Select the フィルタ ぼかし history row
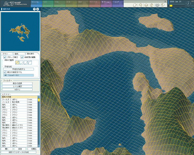This screenshot has height=155, width=194. point(19,99)
